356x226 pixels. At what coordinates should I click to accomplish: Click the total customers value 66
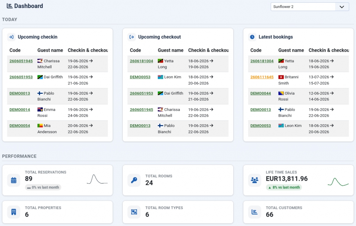pyautogui.click(x=269, y=215)
